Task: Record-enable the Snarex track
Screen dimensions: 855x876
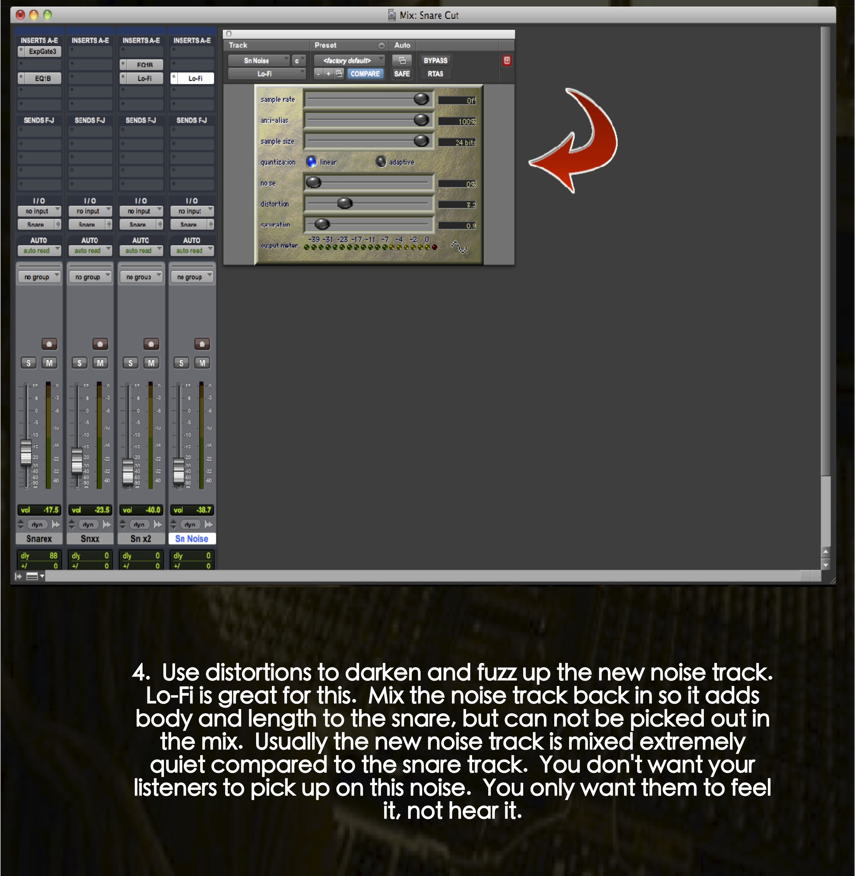Action: point(49,344)
